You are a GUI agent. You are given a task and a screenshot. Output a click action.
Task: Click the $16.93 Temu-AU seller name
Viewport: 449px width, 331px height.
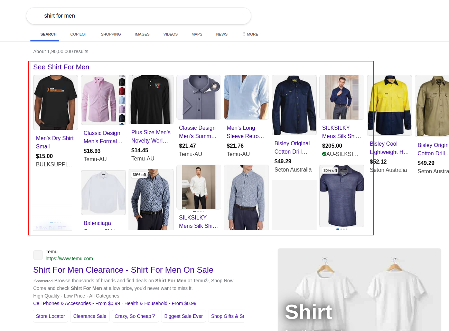[x=95, y=159]
